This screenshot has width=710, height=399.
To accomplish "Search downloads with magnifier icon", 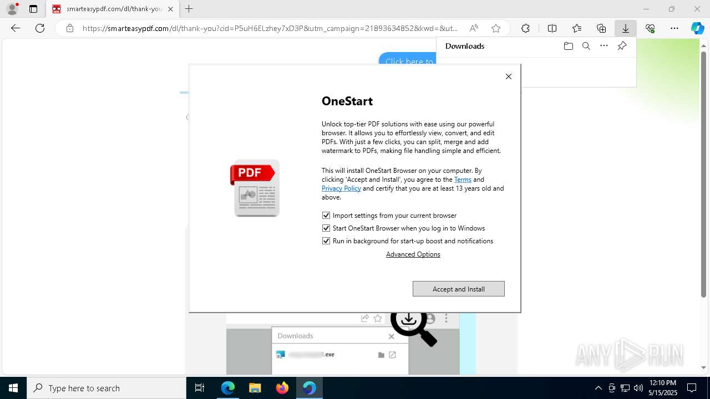I will click(586, 46).
